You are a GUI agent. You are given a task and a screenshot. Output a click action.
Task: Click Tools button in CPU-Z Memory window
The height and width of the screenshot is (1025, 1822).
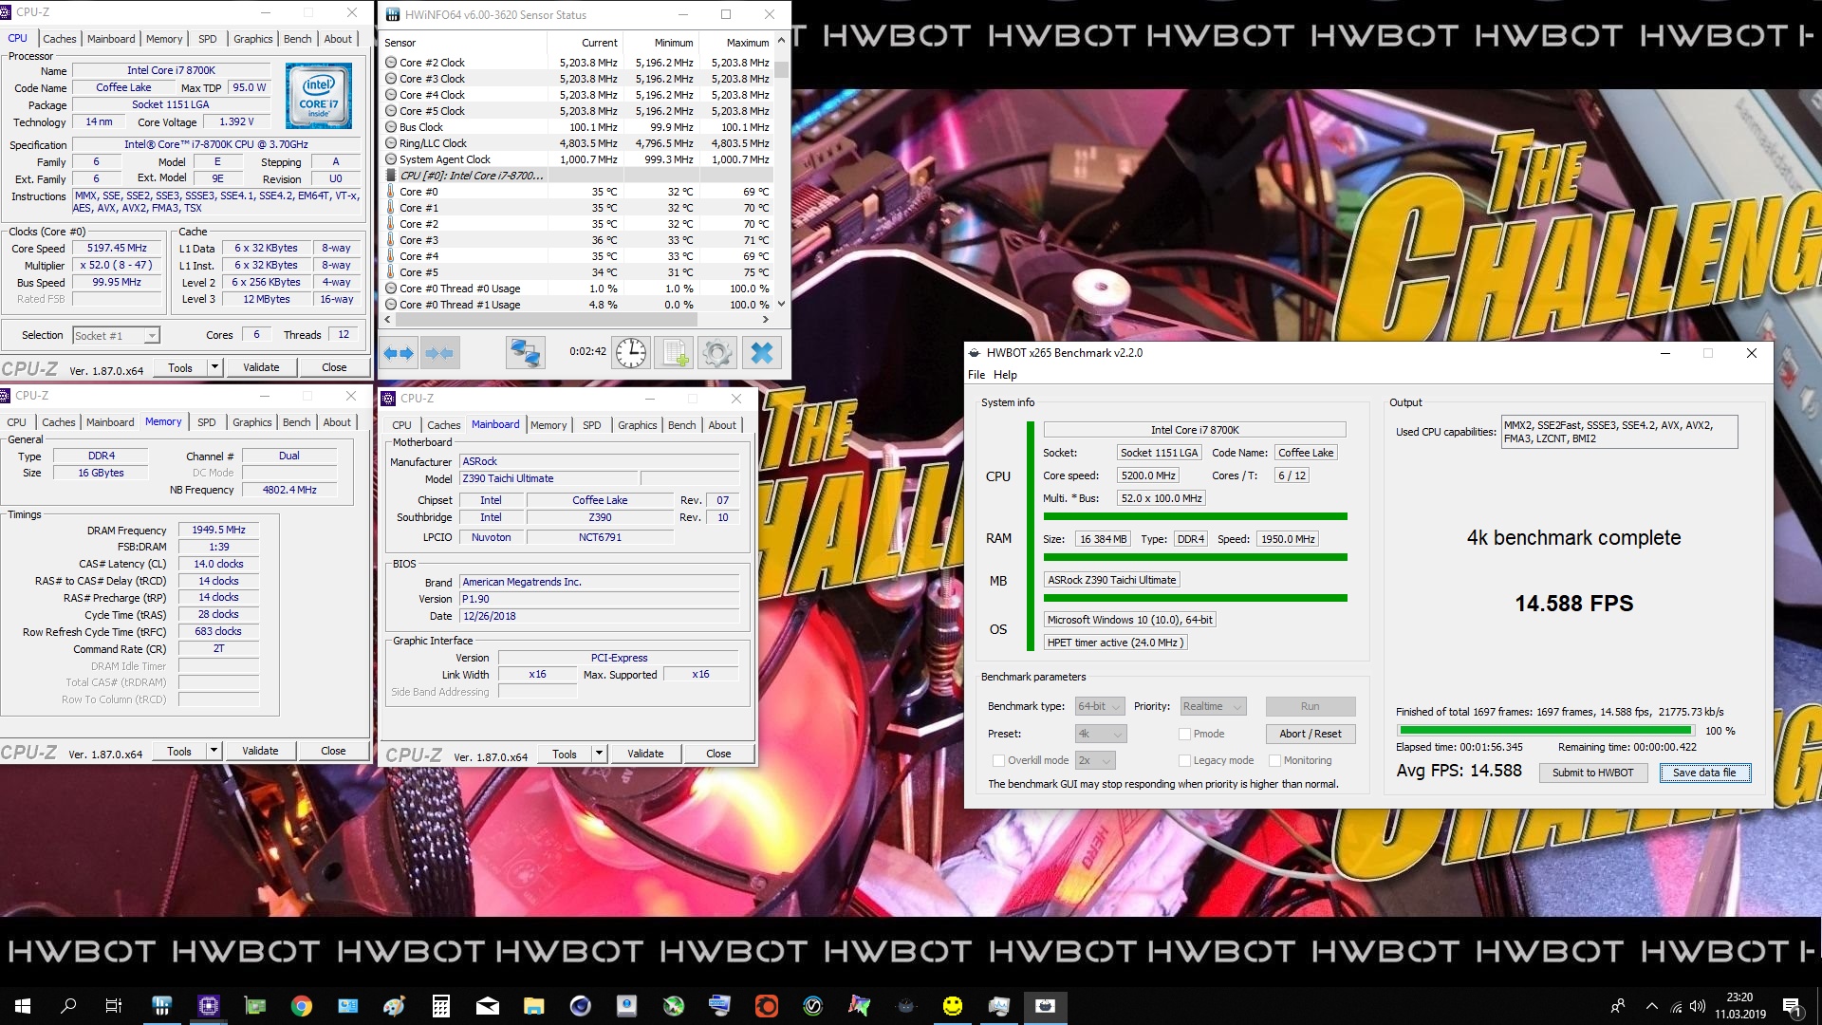[179, 751]
